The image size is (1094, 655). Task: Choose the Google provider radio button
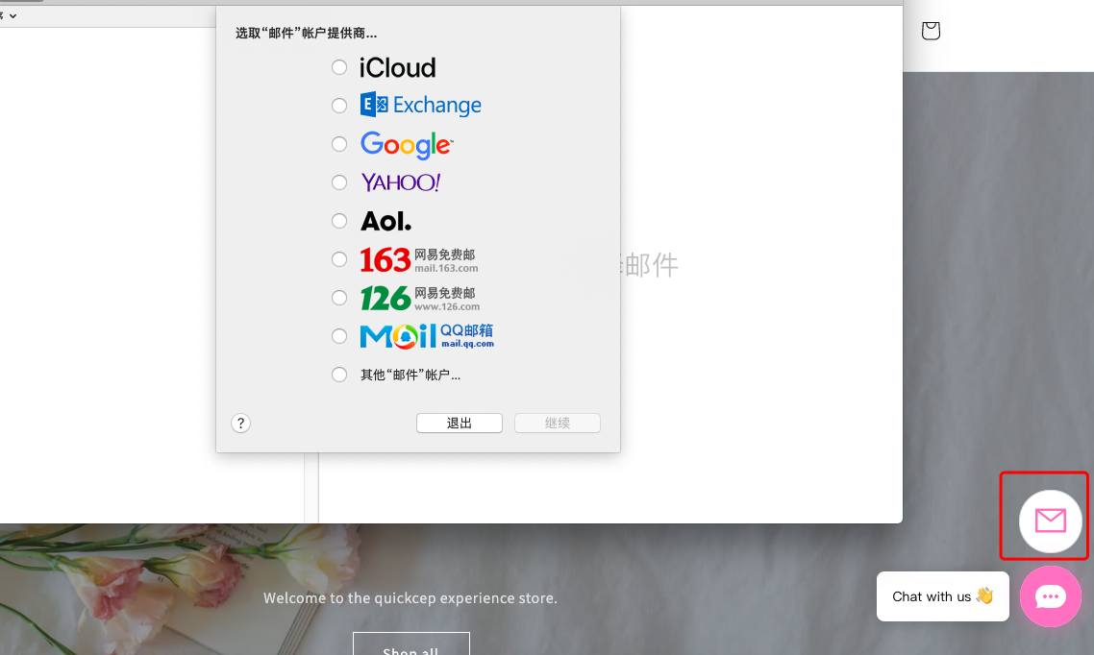(x=339, y=143)
